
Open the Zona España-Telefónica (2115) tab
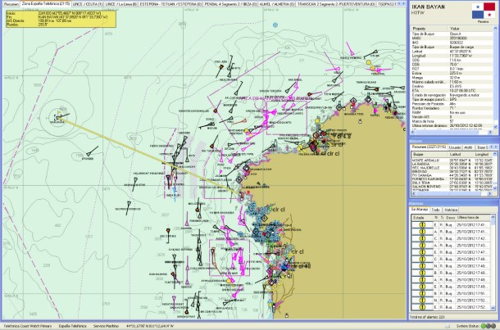tap(46, 4)
